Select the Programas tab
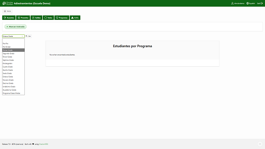This screenshot has height=149, width=265. pyautogui.click(x=62, y=18)
